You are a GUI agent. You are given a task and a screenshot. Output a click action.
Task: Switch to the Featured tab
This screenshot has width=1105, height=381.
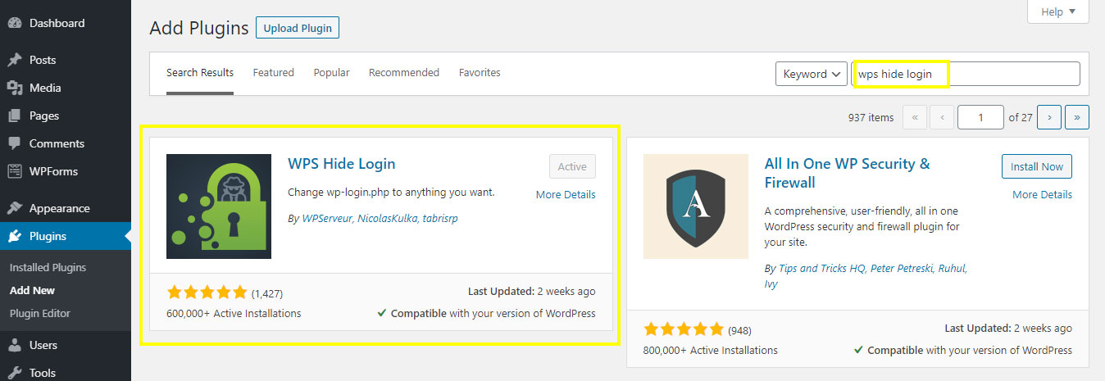[x=273, y=72]
